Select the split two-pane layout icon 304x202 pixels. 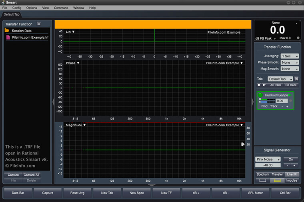point(277,180)
